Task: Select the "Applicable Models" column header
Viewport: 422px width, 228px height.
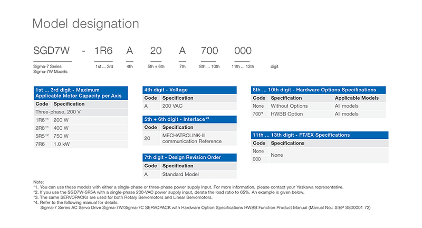Action: pos(357,98)
